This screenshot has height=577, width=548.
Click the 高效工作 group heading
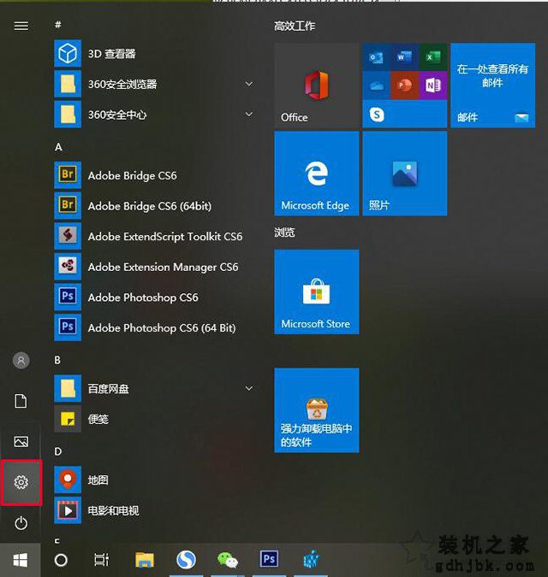click(295, 26)
